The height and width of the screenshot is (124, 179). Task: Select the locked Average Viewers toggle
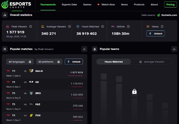pyautogui.click(x=152, y=62)
